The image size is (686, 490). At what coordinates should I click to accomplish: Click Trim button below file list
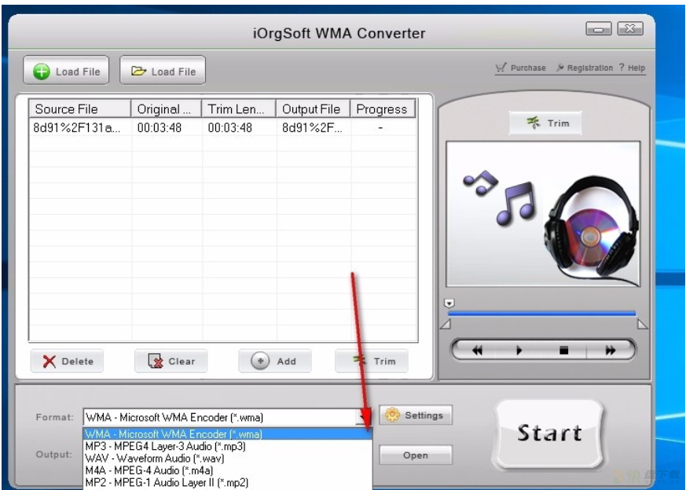point(372,361)
